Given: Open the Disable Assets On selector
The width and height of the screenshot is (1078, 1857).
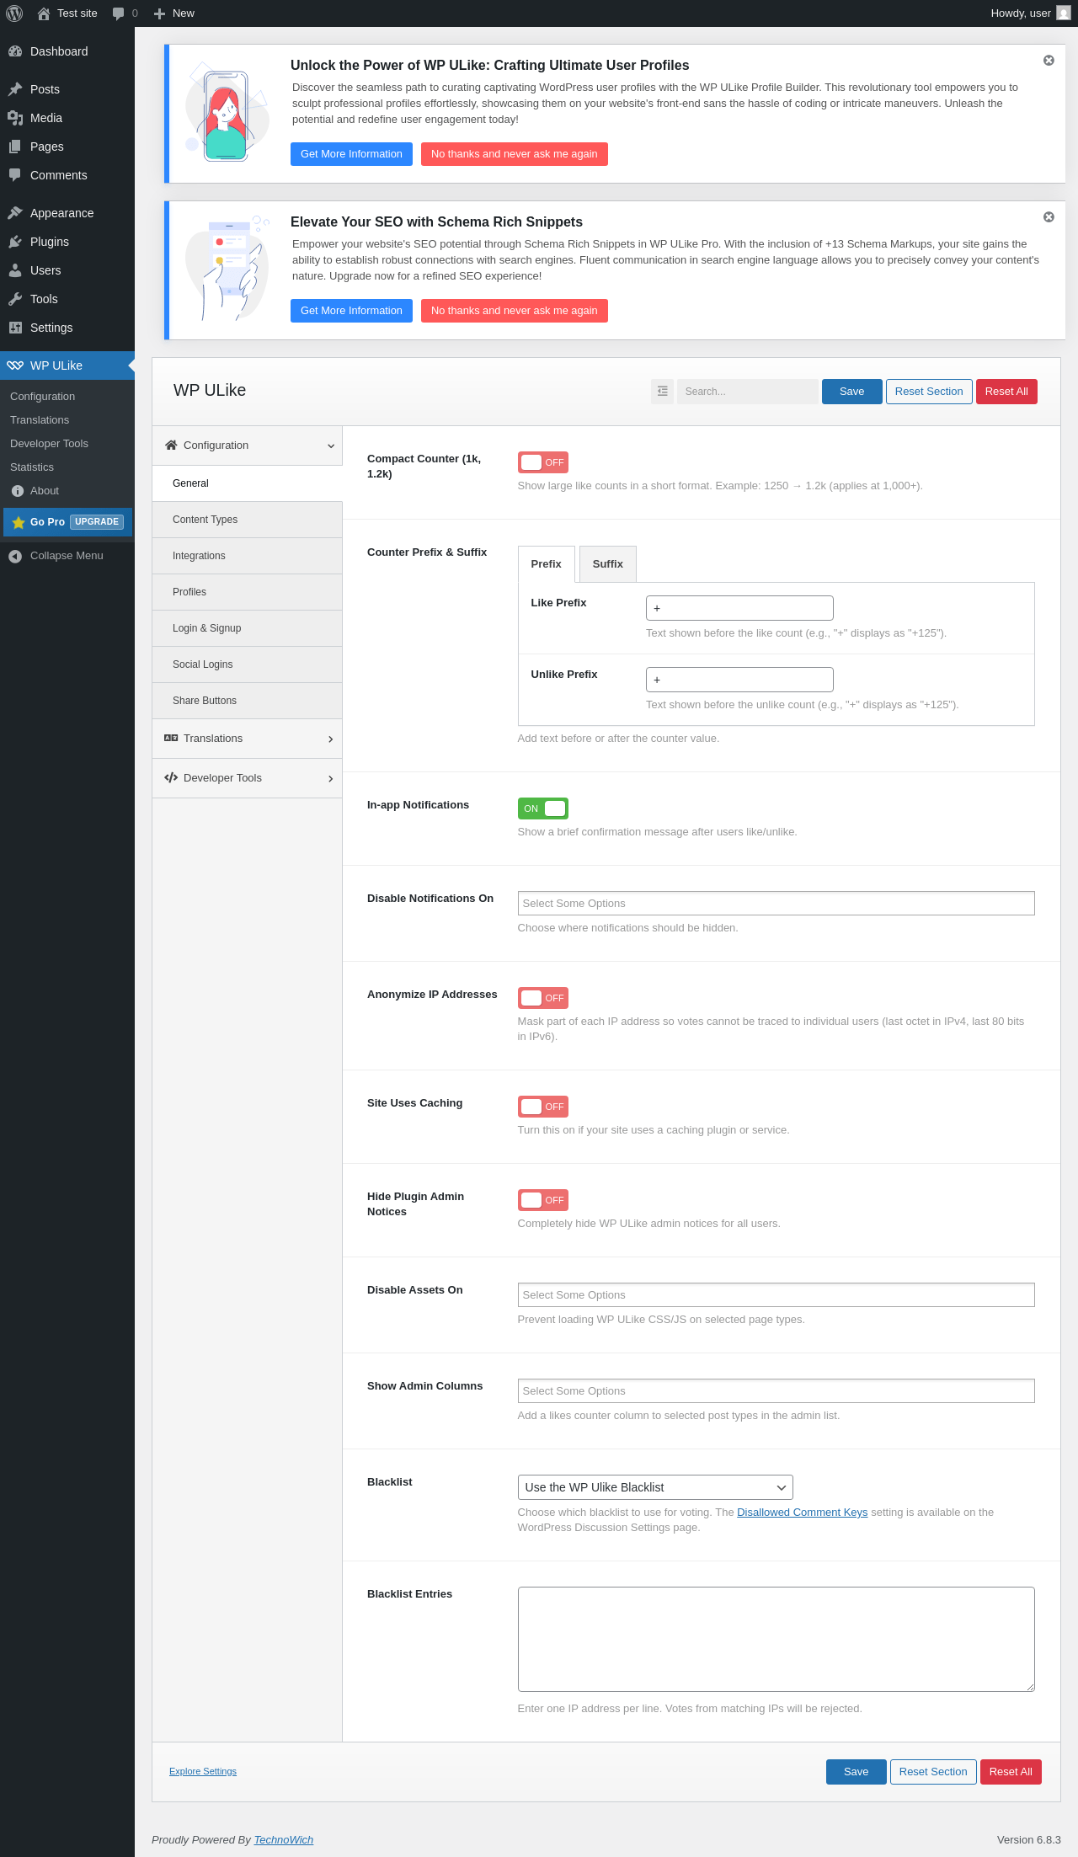Looking at the screenshot, I should pyautogui.click(x=776, y=1295).
